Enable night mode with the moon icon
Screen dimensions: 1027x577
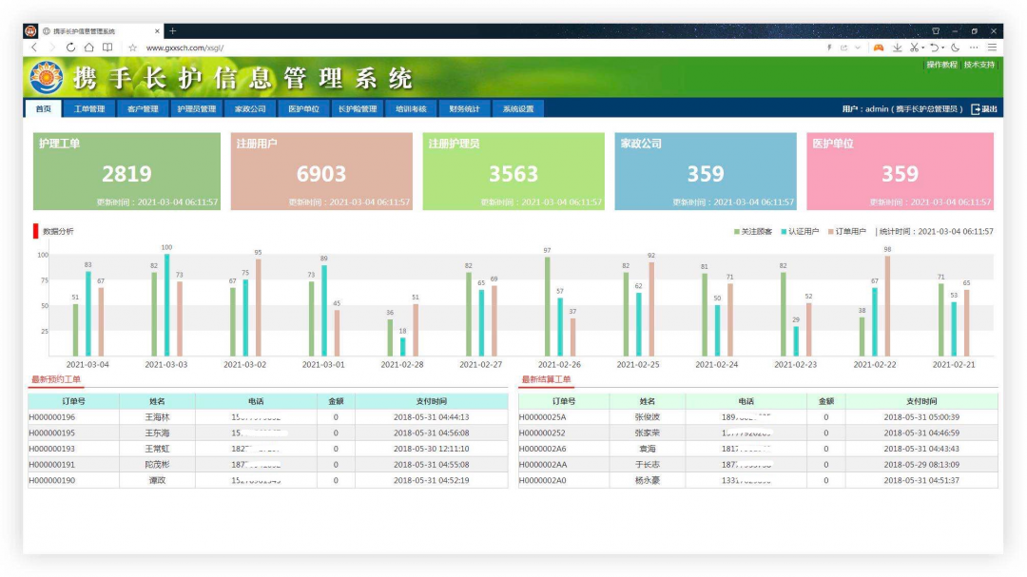955,48
